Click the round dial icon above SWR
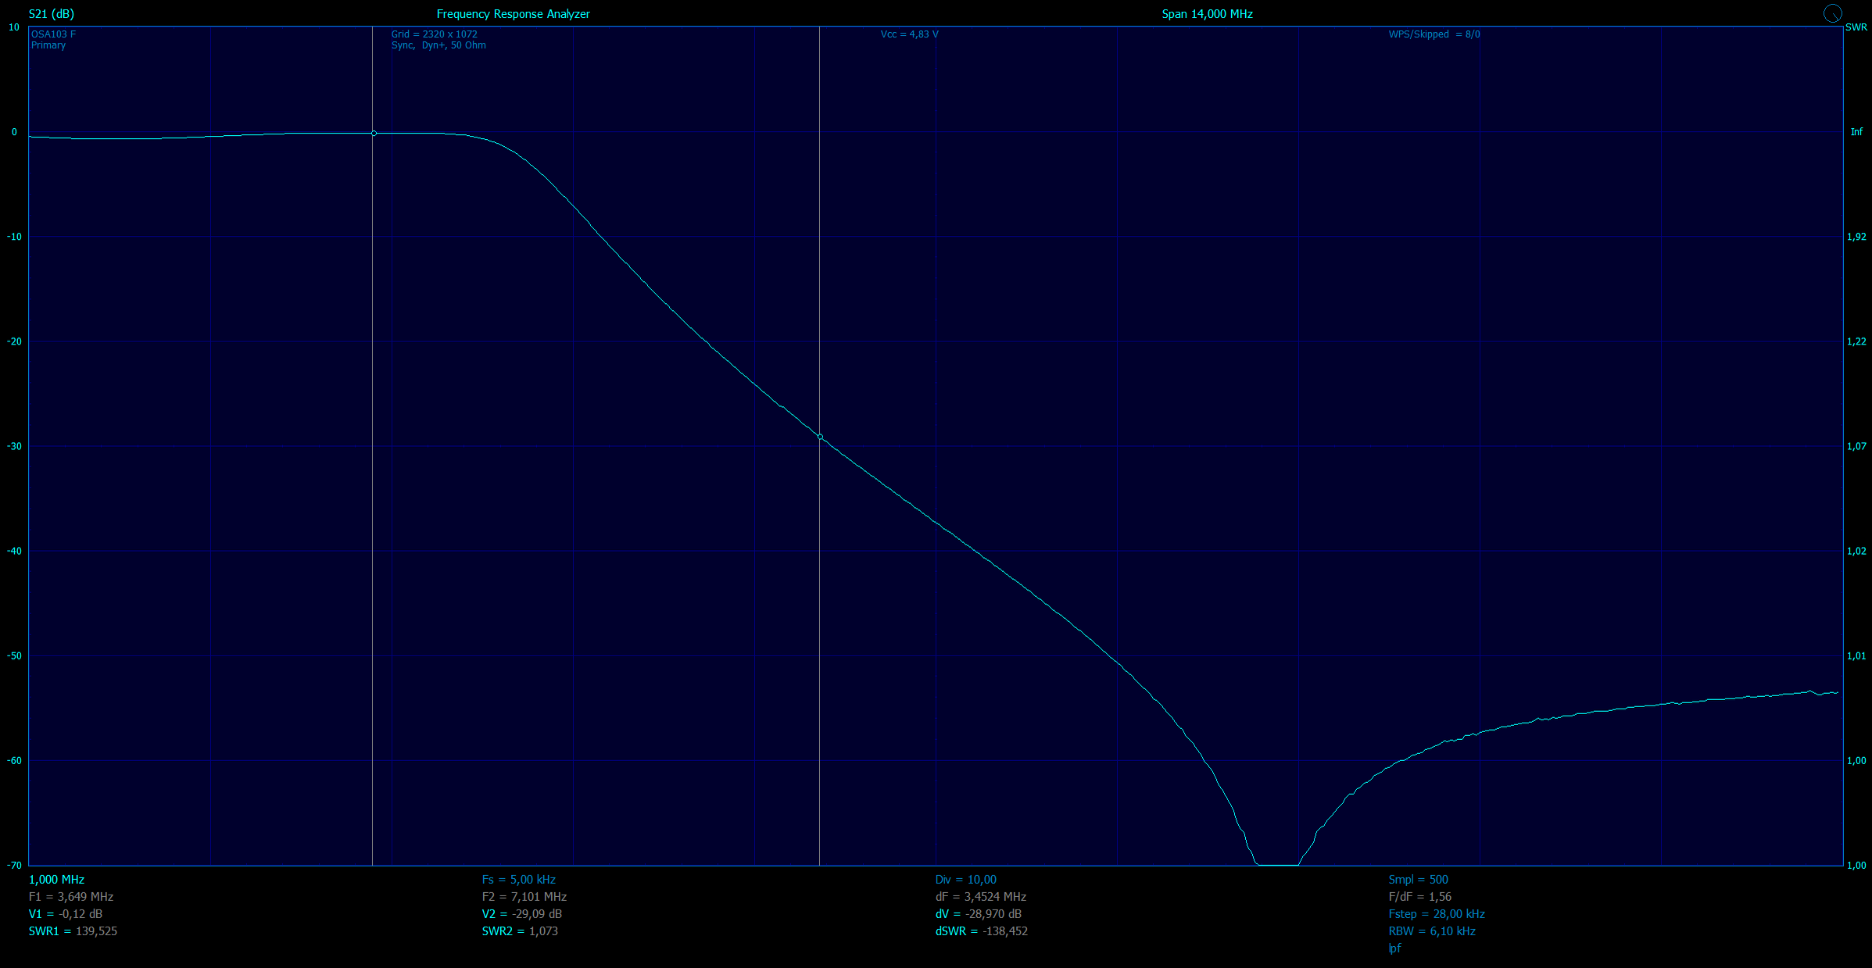This screenshot has width=1872, height=968. (x=1832, y=13)
